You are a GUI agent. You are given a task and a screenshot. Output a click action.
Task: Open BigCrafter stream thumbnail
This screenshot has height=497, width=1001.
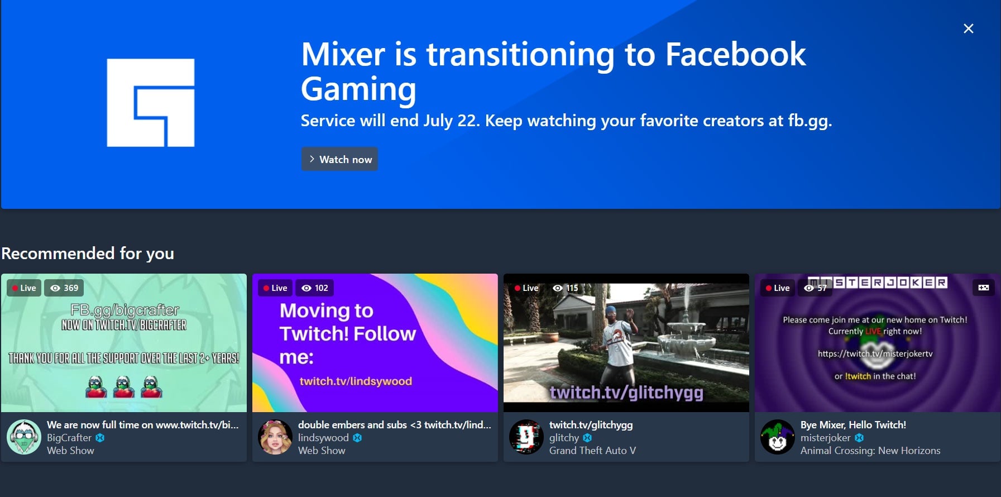[124, 343]
